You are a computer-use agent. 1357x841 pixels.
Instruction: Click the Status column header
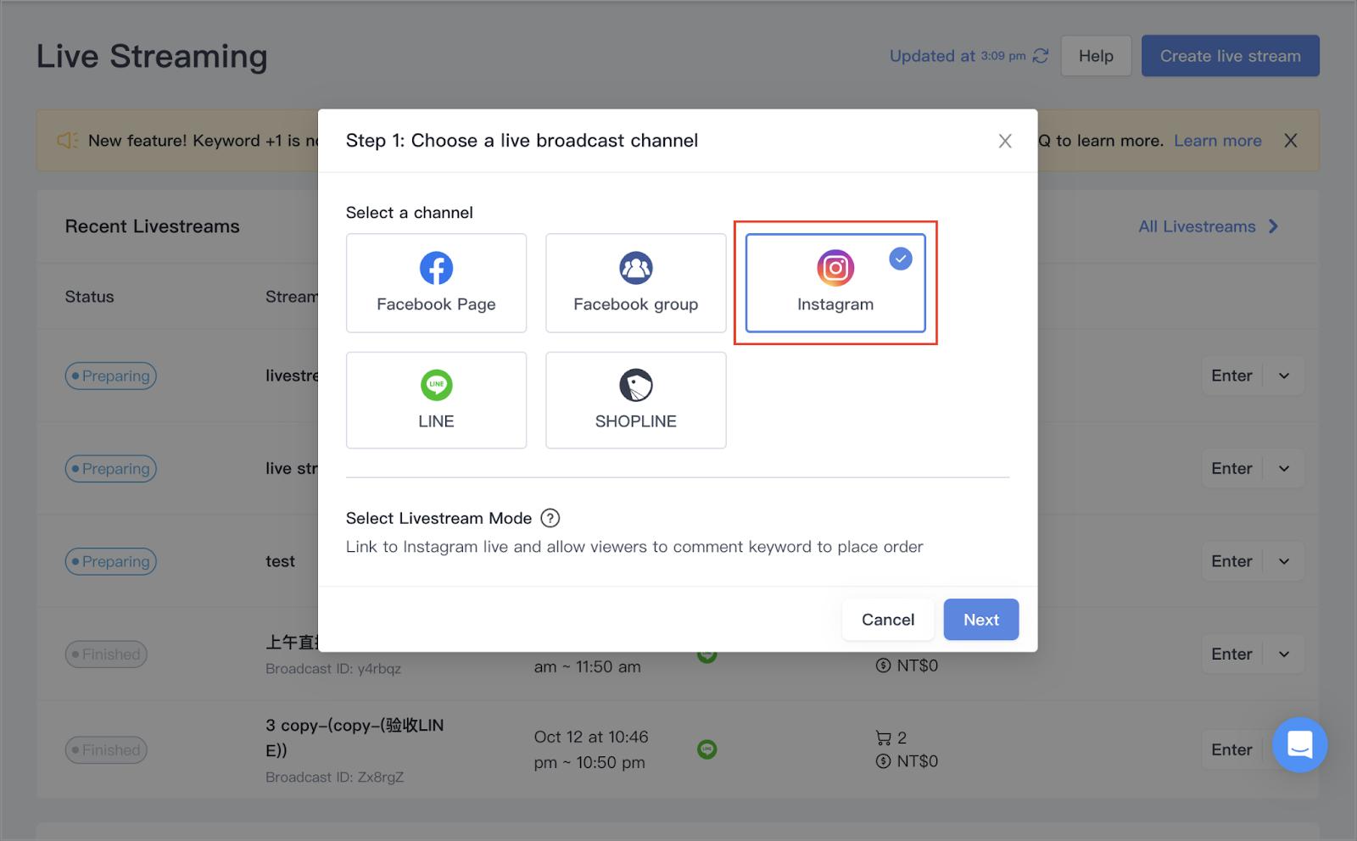89,297
